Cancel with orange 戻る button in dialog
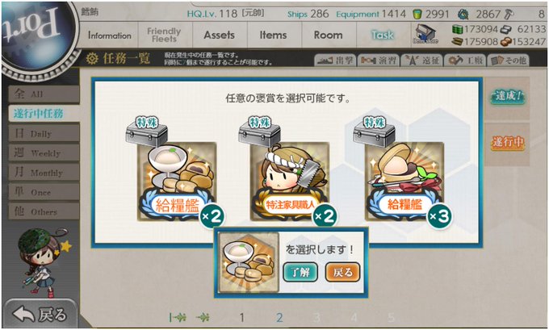 pyautogui.click(x=343, y=272)
